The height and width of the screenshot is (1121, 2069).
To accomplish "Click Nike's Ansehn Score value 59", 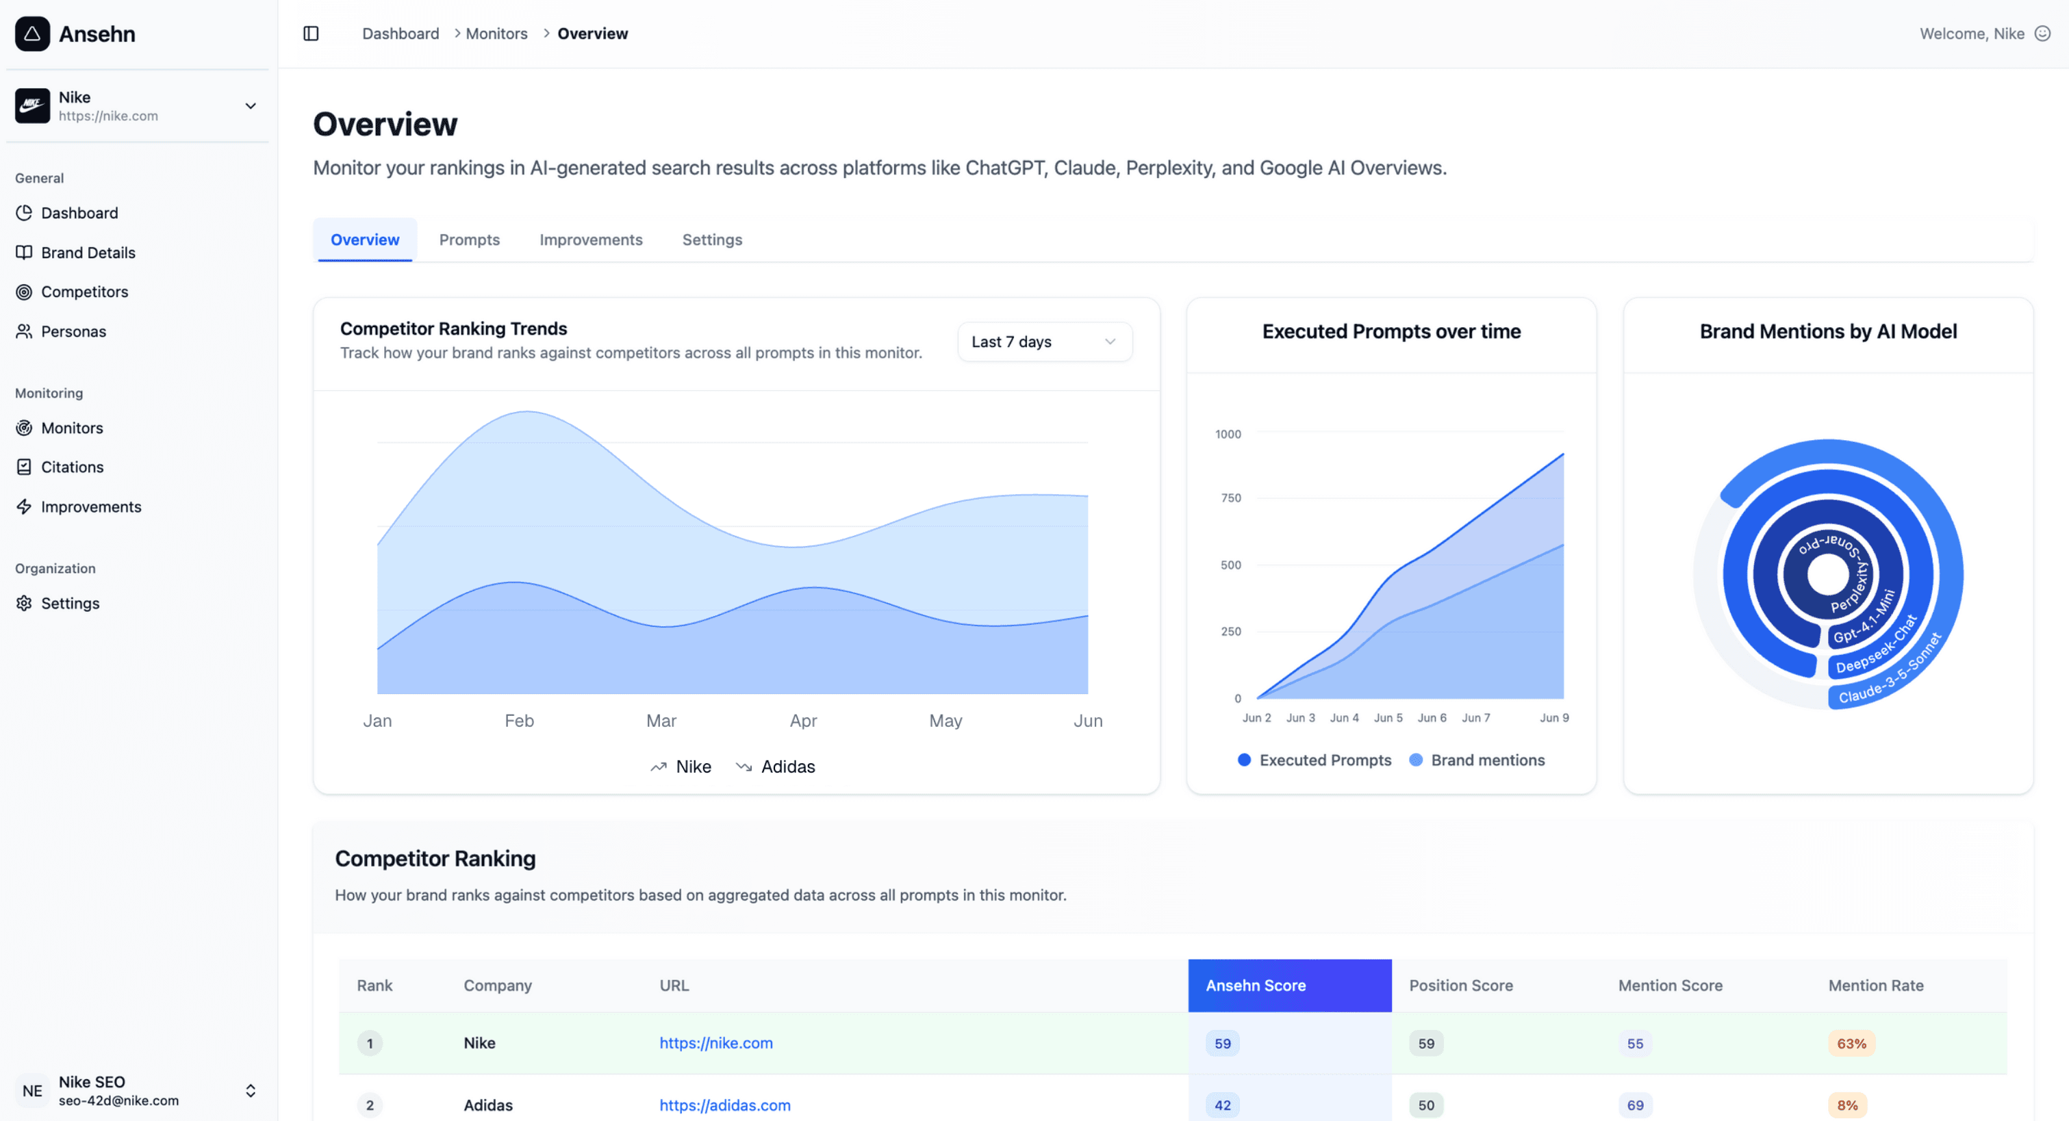I will [x=1223, y=1043].
